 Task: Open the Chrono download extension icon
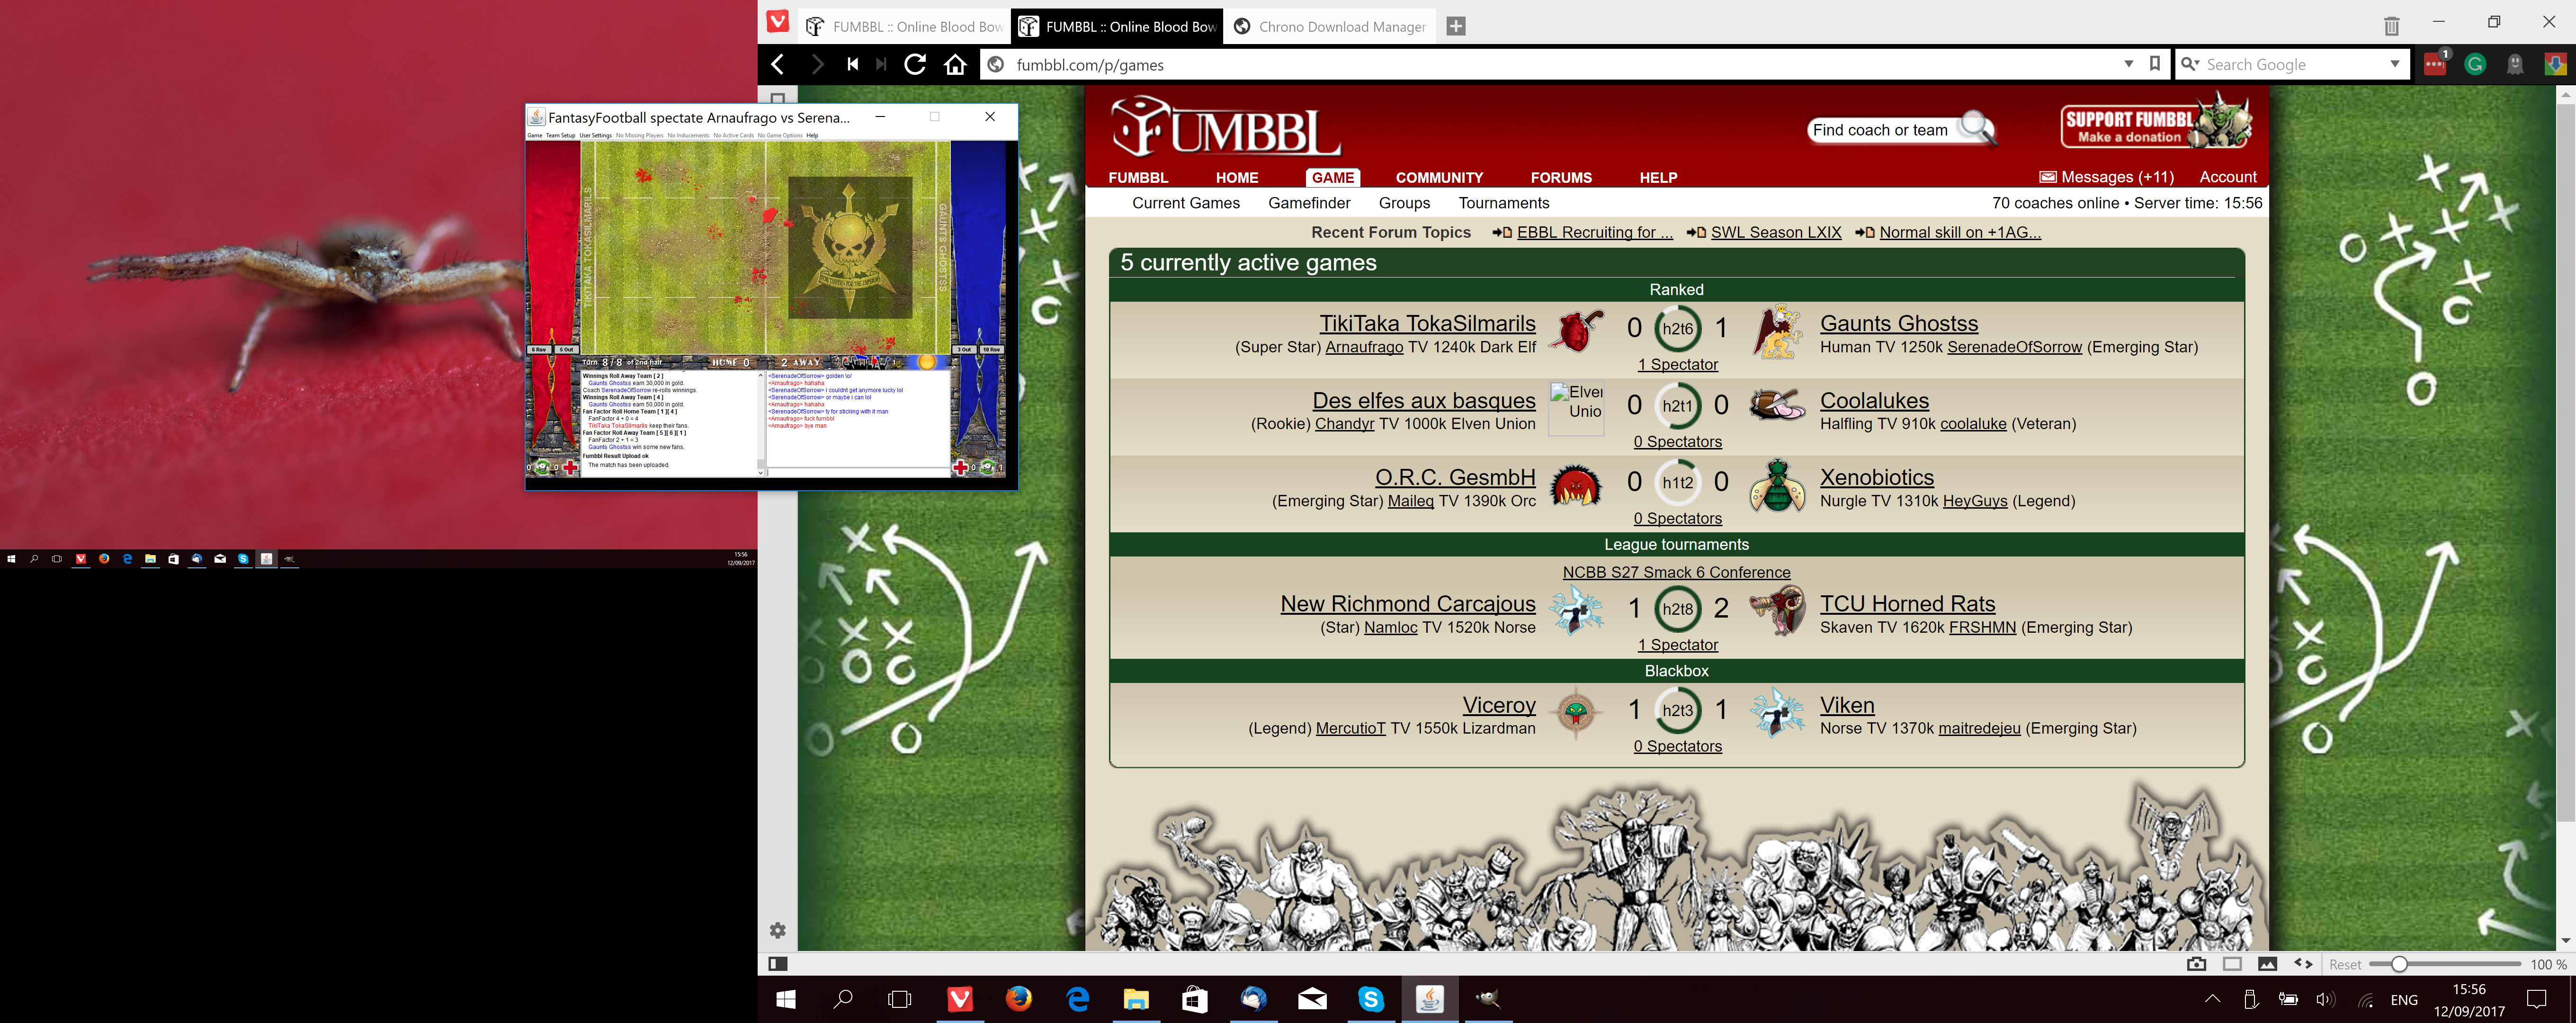coord(2555,65)
